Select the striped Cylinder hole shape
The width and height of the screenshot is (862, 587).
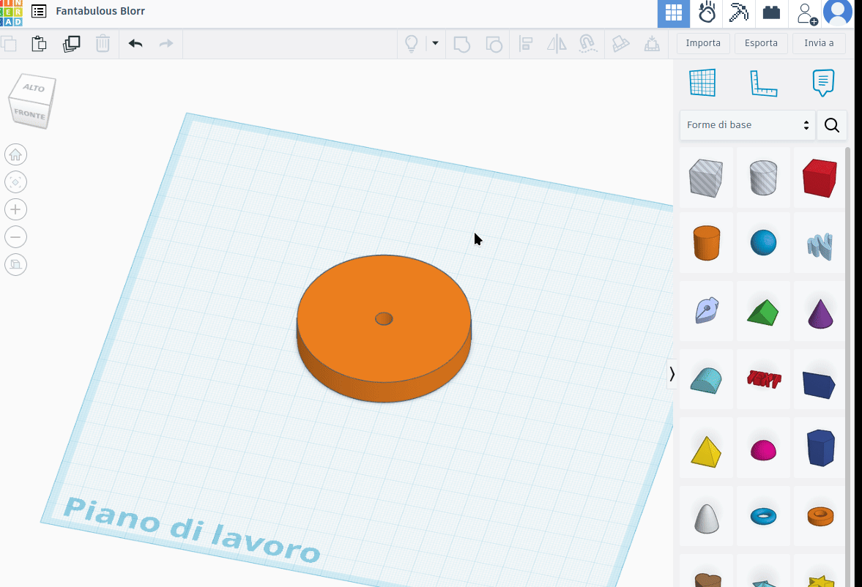coord(763,178)
